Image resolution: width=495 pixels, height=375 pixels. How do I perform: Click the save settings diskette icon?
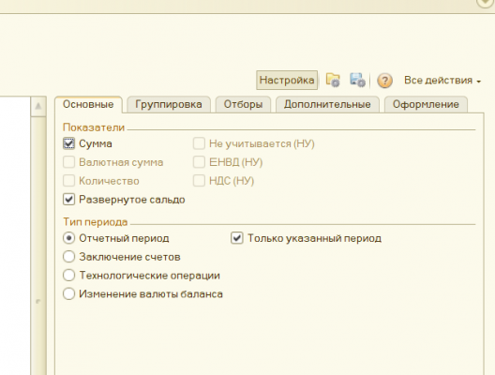(357, 81)
